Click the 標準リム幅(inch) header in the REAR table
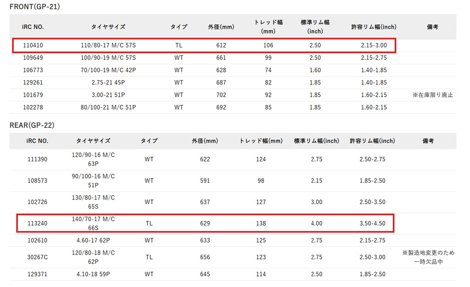Viewport: 470px width, 287px height. click(x=317, y=141)
